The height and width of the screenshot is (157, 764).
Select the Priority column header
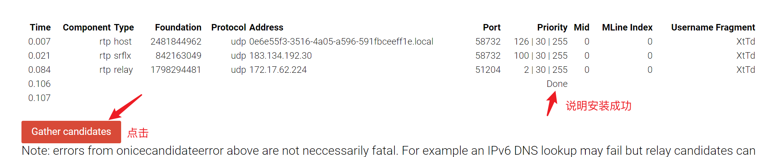pyautogui.click(x=552, y=27)
